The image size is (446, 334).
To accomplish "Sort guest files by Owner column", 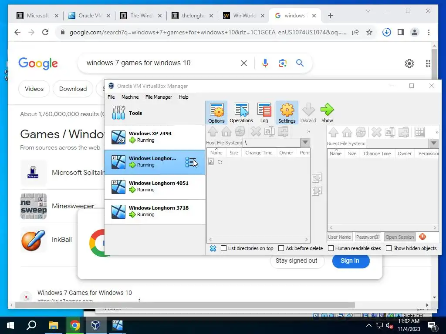I will pos(405,154).
